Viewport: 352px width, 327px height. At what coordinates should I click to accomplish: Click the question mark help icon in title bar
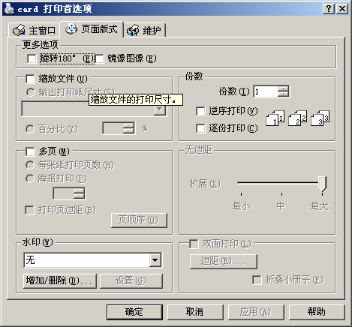(329, 9)
